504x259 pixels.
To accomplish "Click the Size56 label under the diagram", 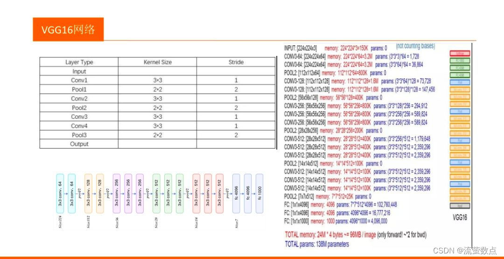I will tap(117, 222).
